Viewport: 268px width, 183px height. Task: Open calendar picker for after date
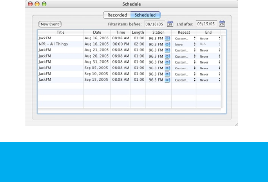[x=222, y=24]
